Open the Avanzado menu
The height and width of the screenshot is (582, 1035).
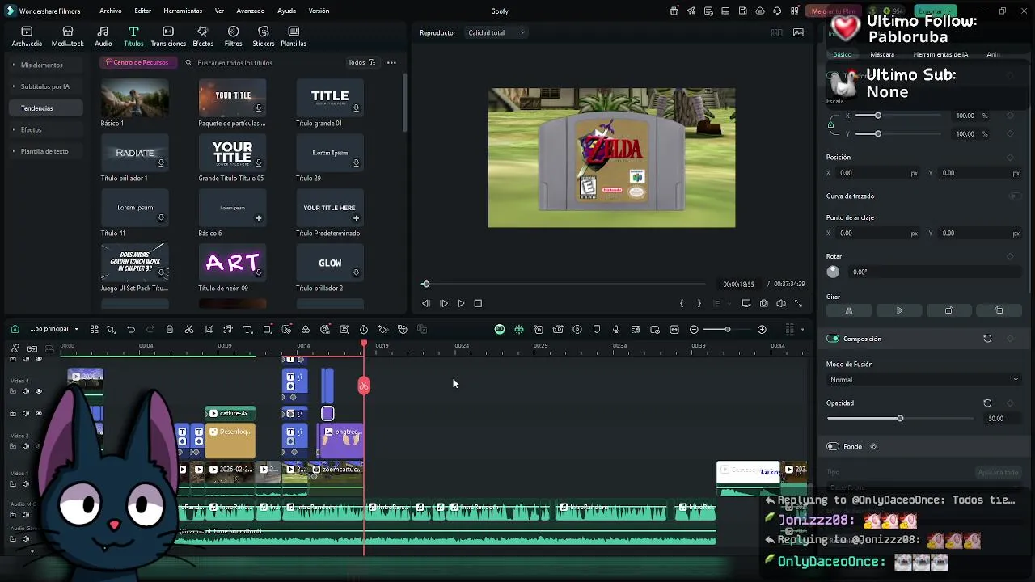[x=251, y=11]
